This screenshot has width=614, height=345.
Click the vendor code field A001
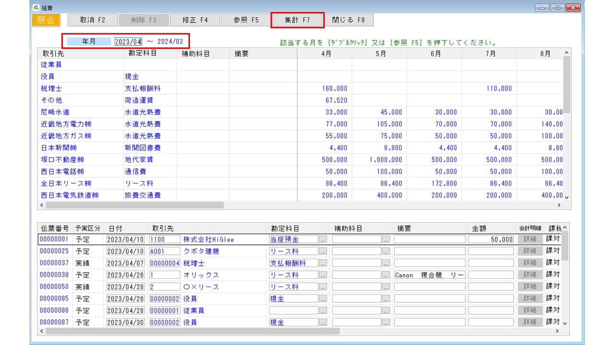pyautogui.click(x=165, y=251)
